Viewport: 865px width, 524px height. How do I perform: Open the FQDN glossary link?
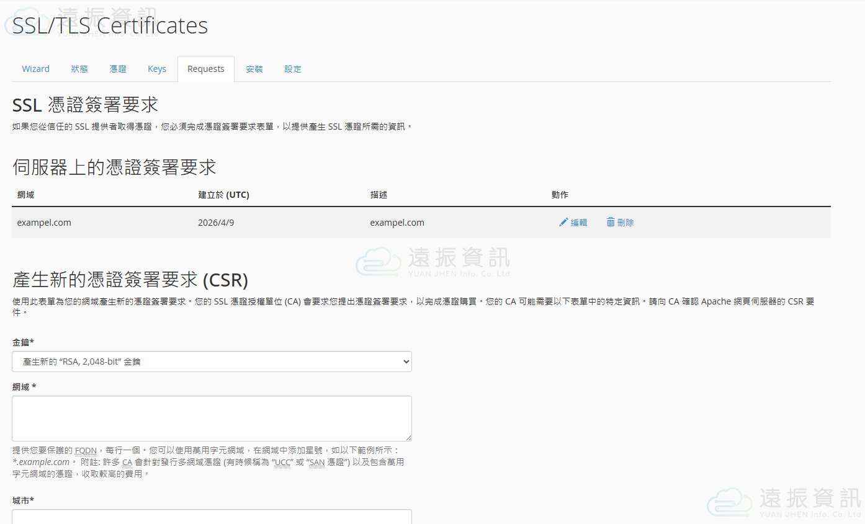tap(86, 450)
